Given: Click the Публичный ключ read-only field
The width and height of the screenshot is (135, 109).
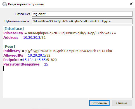Looking at the screenshot, I should click(x=82, y=21).
